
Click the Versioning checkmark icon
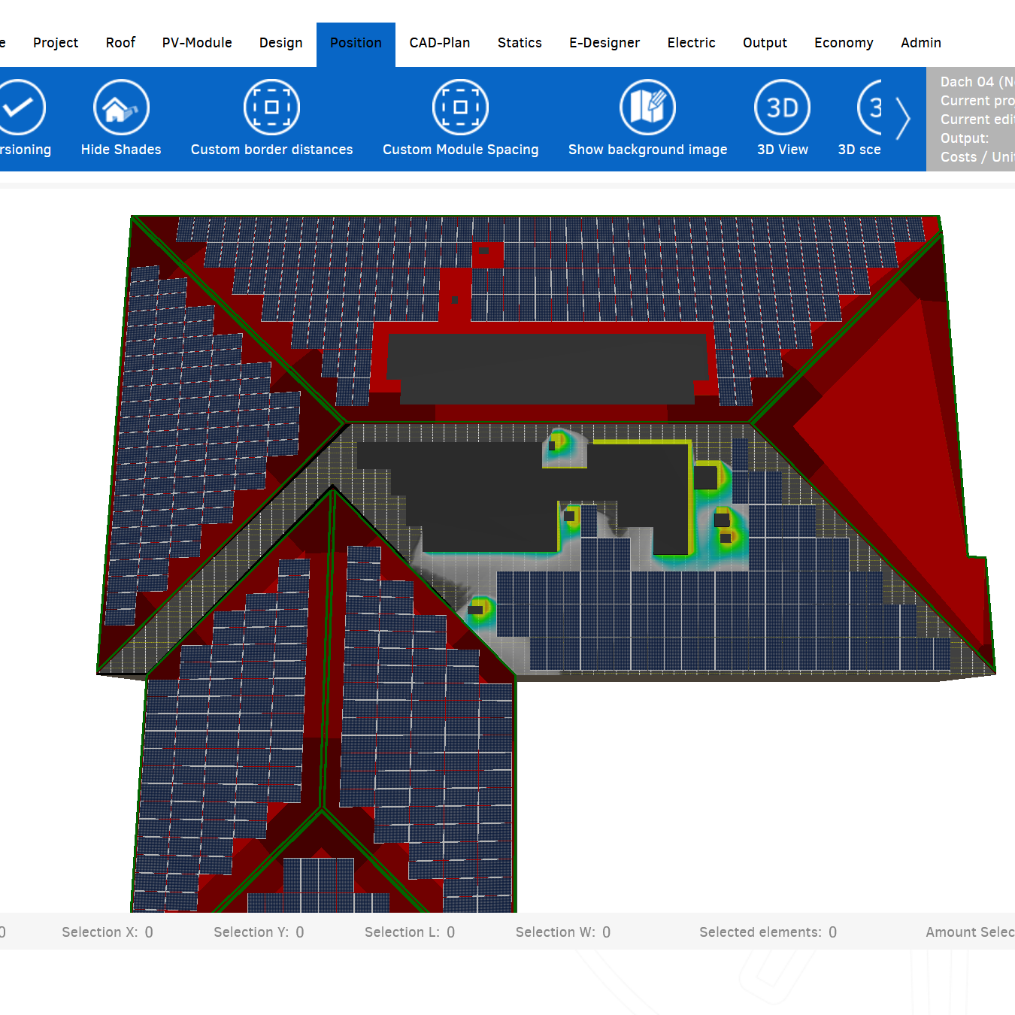pos(19,108)
